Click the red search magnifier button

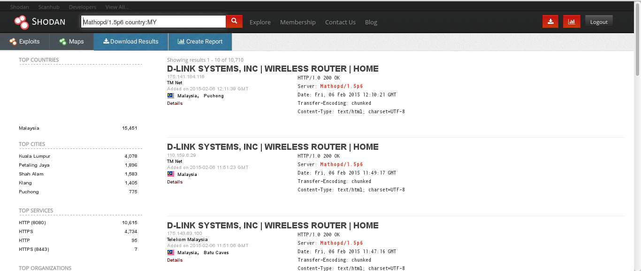pos(234,22)
